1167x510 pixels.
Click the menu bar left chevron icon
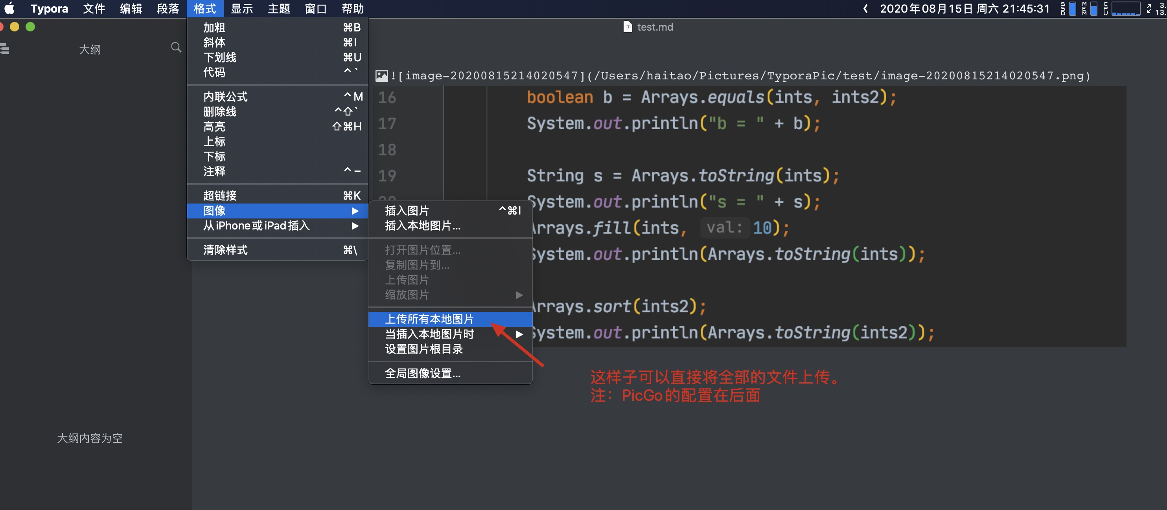click(865, 9)
